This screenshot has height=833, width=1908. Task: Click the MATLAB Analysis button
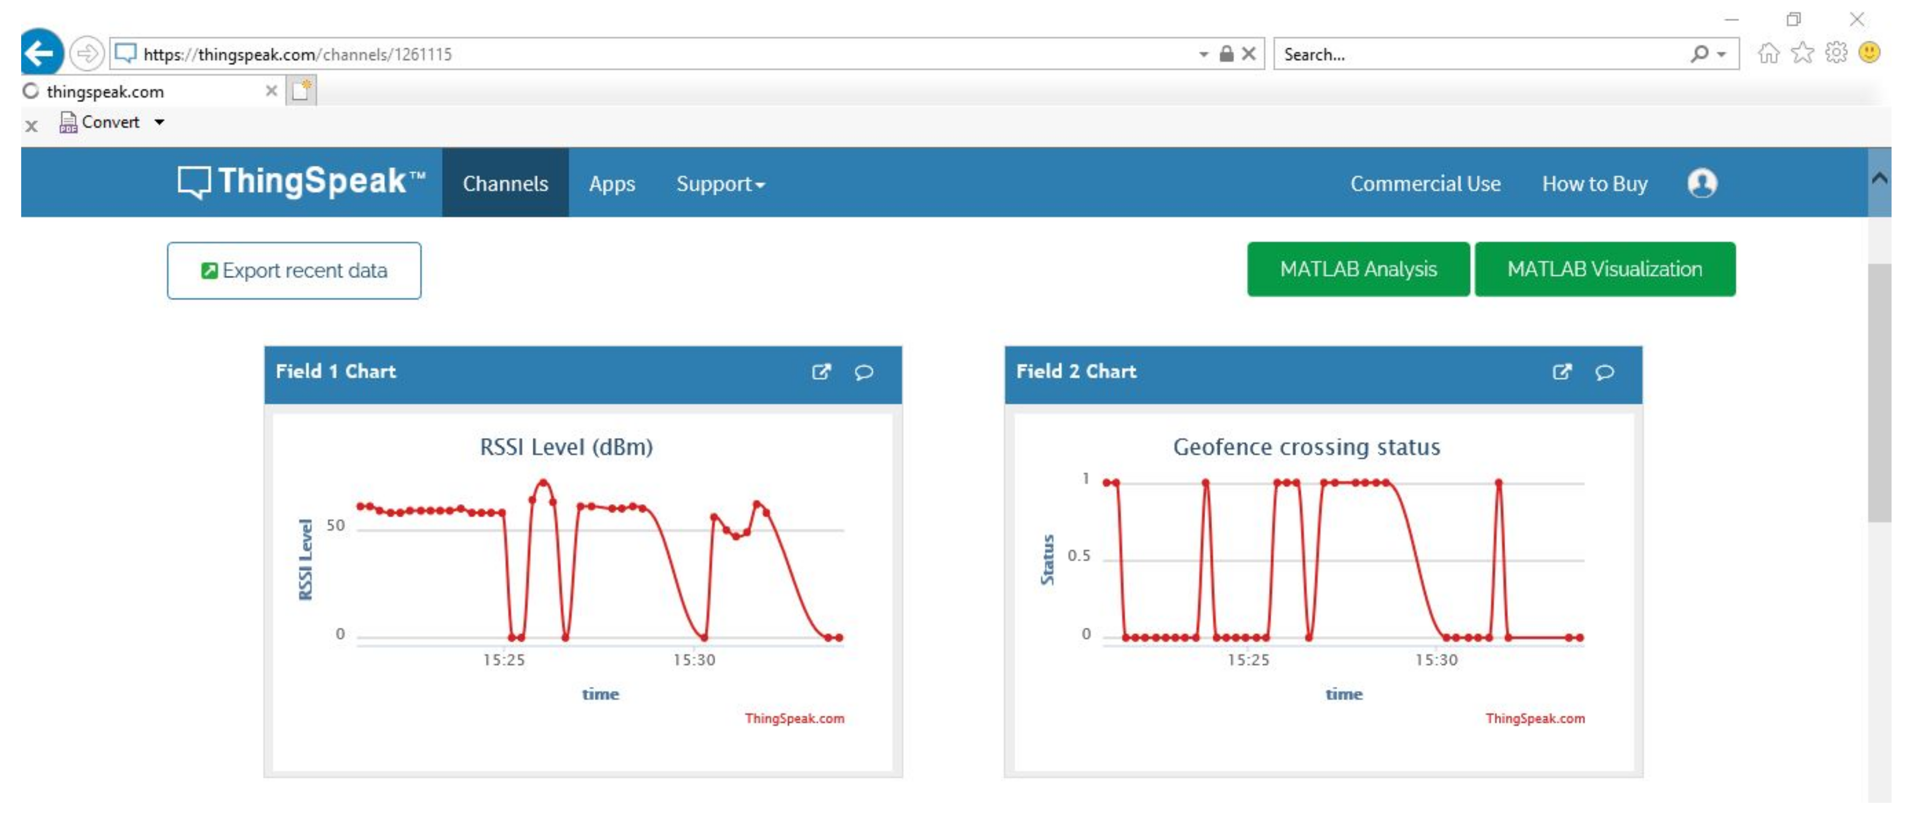pos(1357,269)
